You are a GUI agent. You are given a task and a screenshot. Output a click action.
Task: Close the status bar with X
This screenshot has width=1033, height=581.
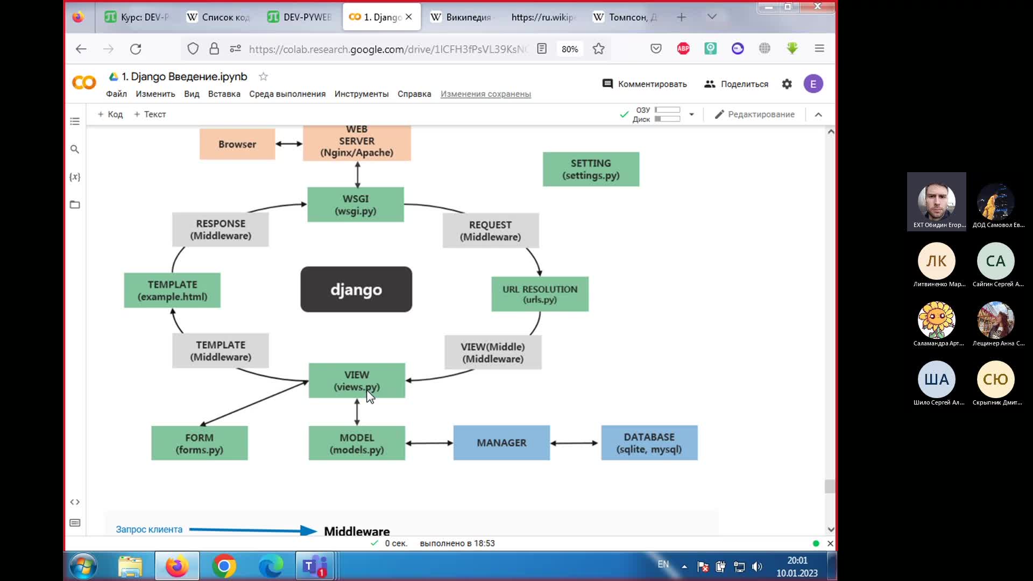pyautogui.click(x=830, y=543)
